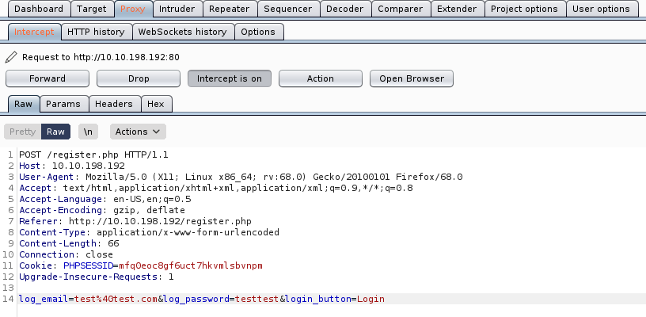Image resolution: width=646 pixels, height=317 pixels.
Task: Select the Params tab
Action: tap(63, 104)
